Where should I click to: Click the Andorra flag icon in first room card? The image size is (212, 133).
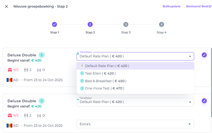point(9,80)
